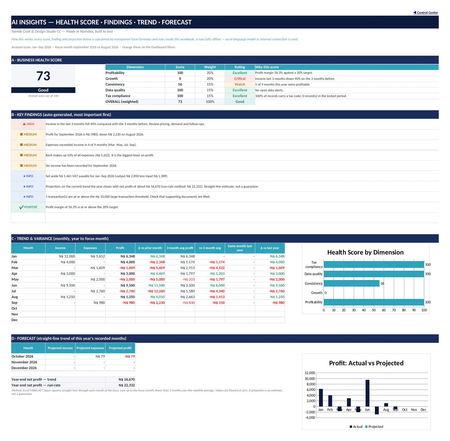Screen dimensions: 450x441
Task: Click the Health Score by Dimension chart title
Action: [x=365, y=252]
